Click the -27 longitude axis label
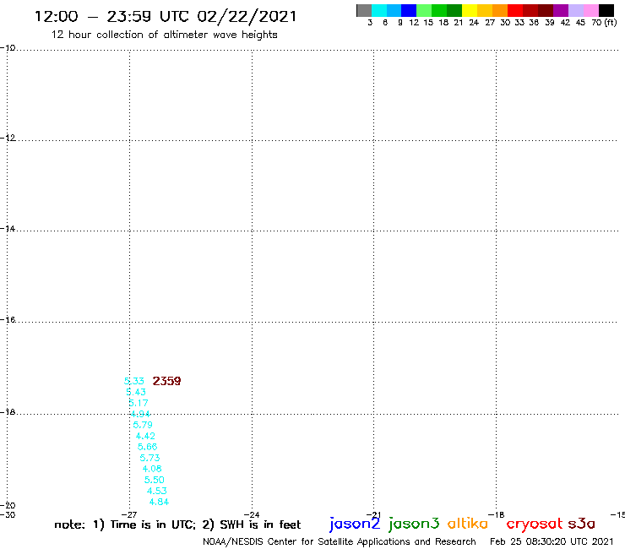This screenshot has width=625, height=549. (129, 515)
